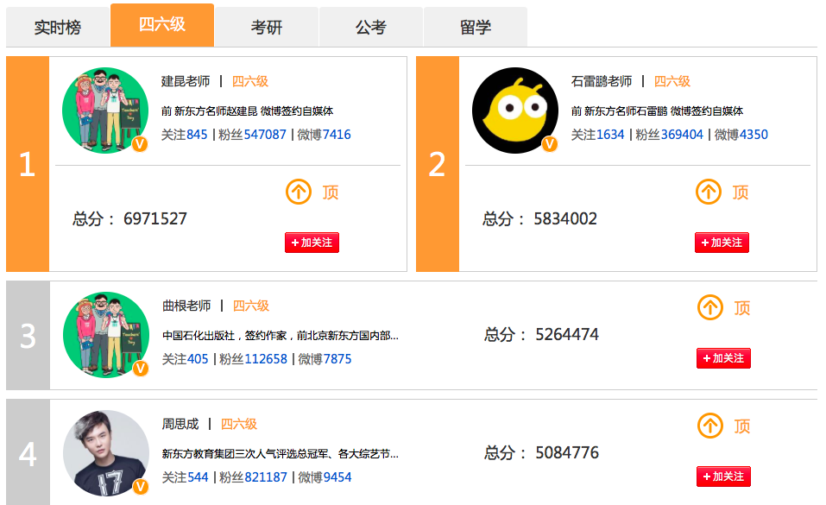Click the upvote arrow icon for 曲根老师
Screen dimensions: 826x505
pyautogui.click(x=710, y=307)
